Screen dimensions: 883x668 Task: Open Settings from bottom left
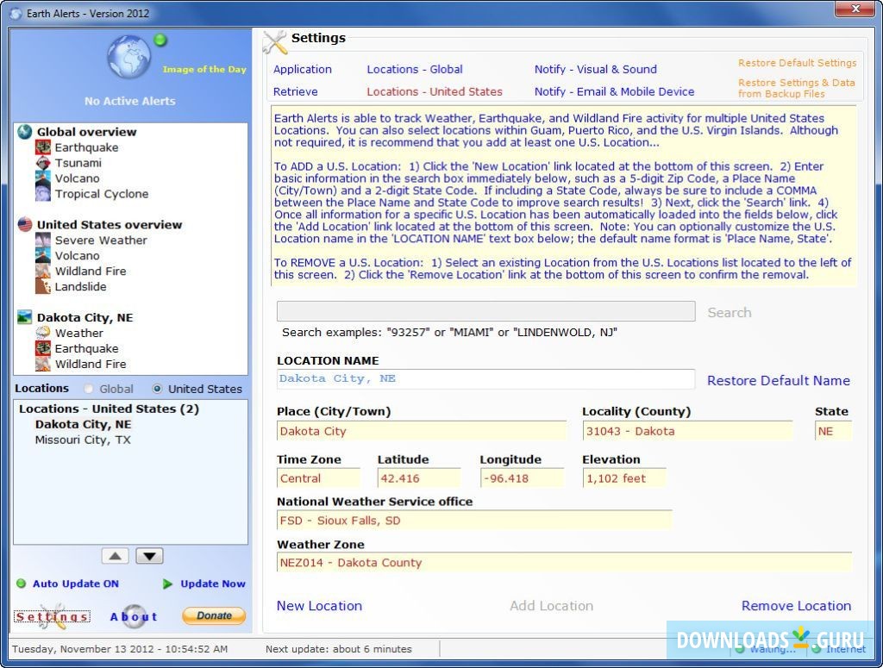(52, 617)
